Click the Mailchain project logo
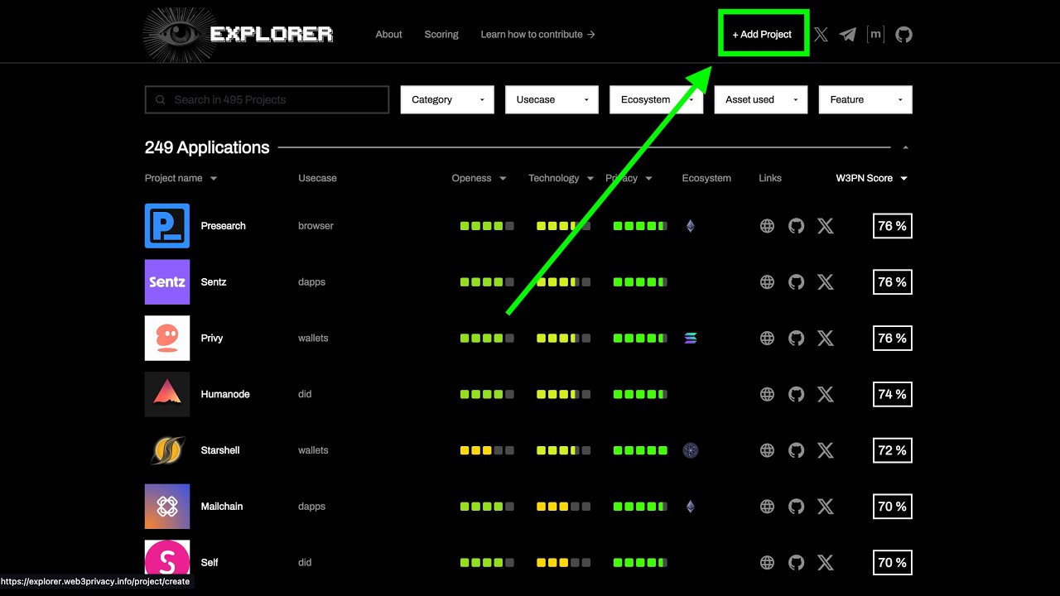 click(x=167, y=507)
